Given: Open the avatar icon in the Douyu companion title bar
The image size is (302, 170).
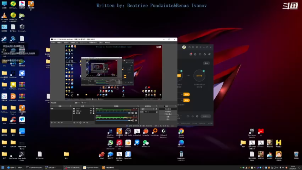Looking at the screenshot, I should [184, 47].
